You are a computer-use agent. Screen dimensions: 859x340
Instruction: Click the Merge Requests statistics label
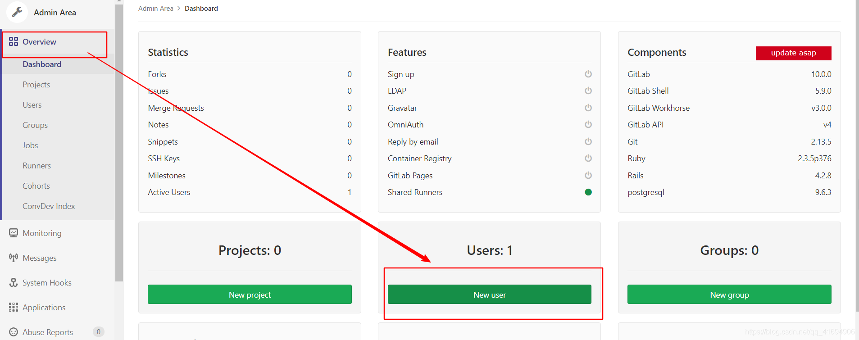click(176, 108)
